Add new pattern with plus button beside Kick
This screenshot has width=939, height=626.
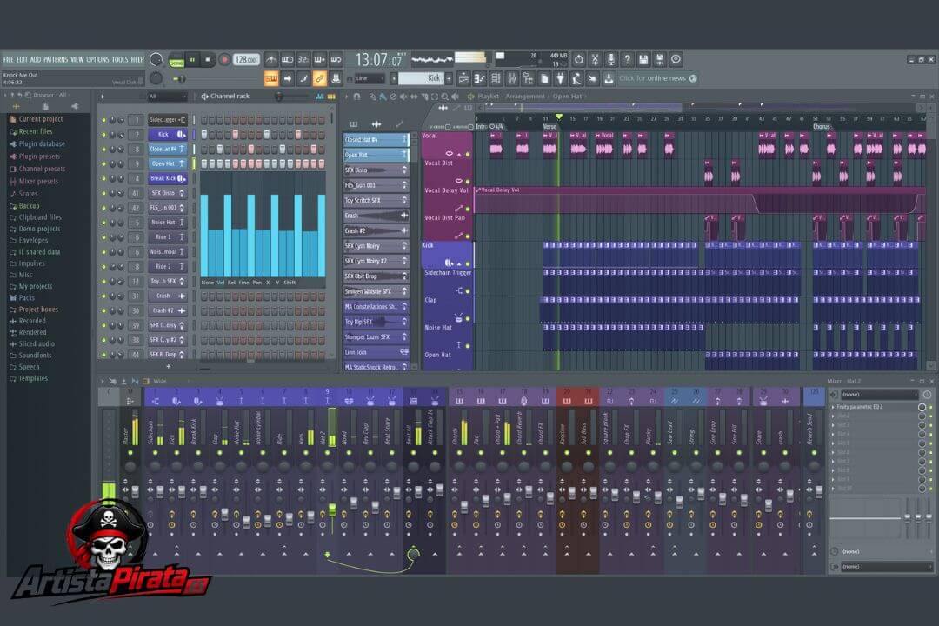pos(449,78)
